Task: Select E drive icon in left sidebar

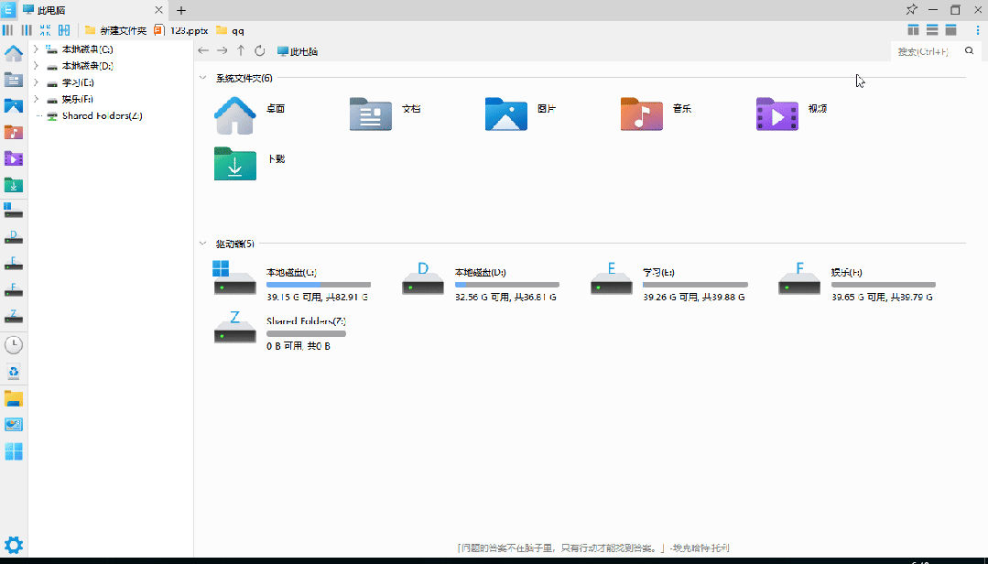Action: tap(13, 264)
